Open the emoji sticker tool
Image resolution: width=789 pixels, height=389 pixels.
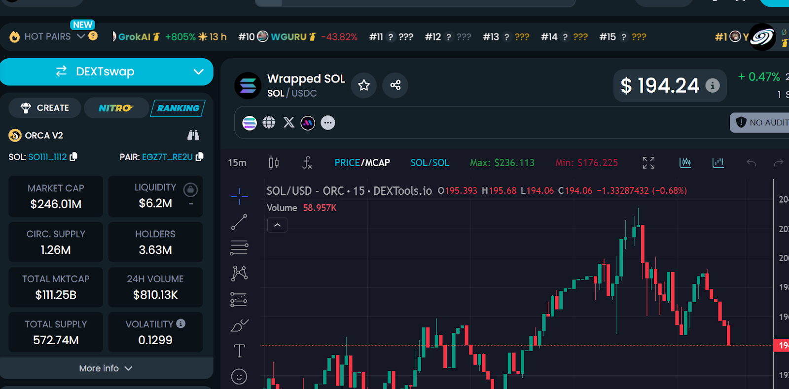coord(239,377)
